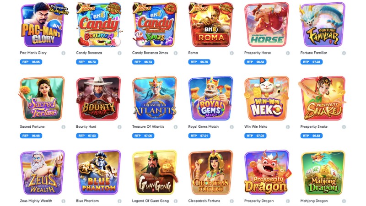Click the Legend Of Guan Gong title
The width and height of the screenshot is (366, 206).
[151, 201]
